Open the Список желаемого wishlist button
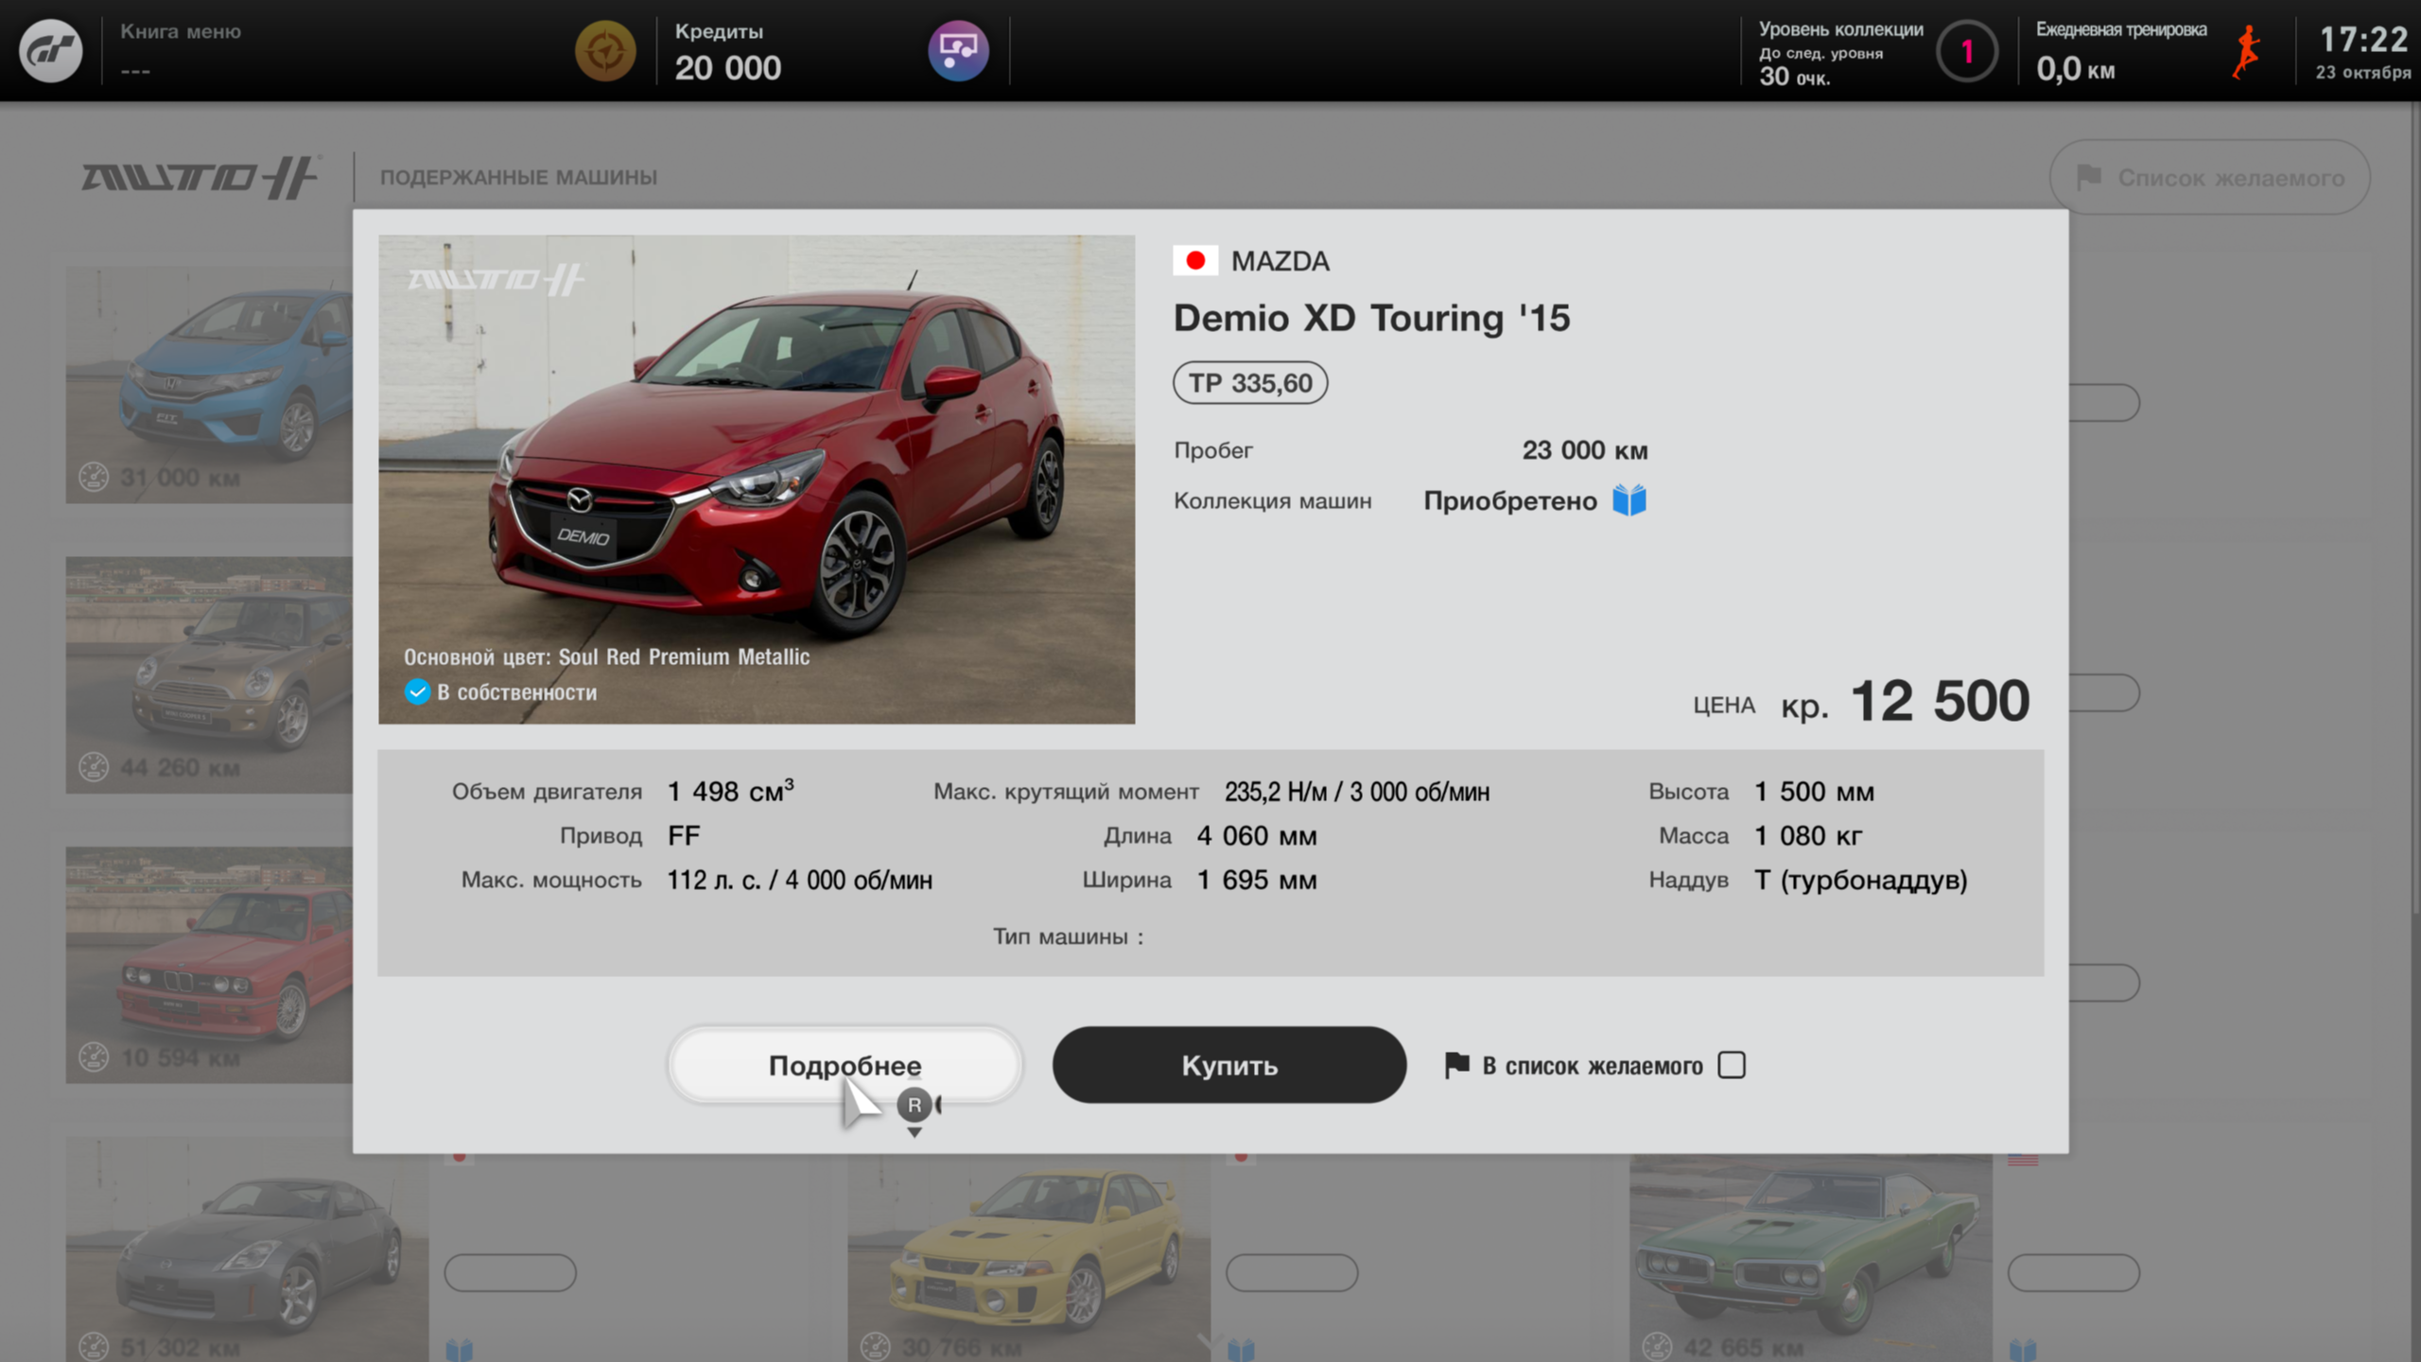2421x1362 pixels. [2209, 178]
